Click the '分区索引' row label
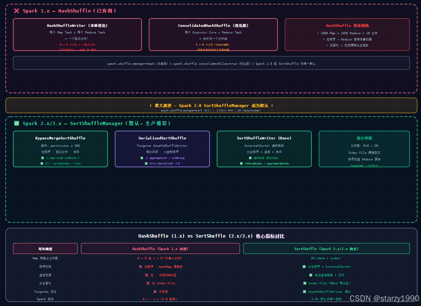This screenshot has height=306, width=421. tap(45, 283)
